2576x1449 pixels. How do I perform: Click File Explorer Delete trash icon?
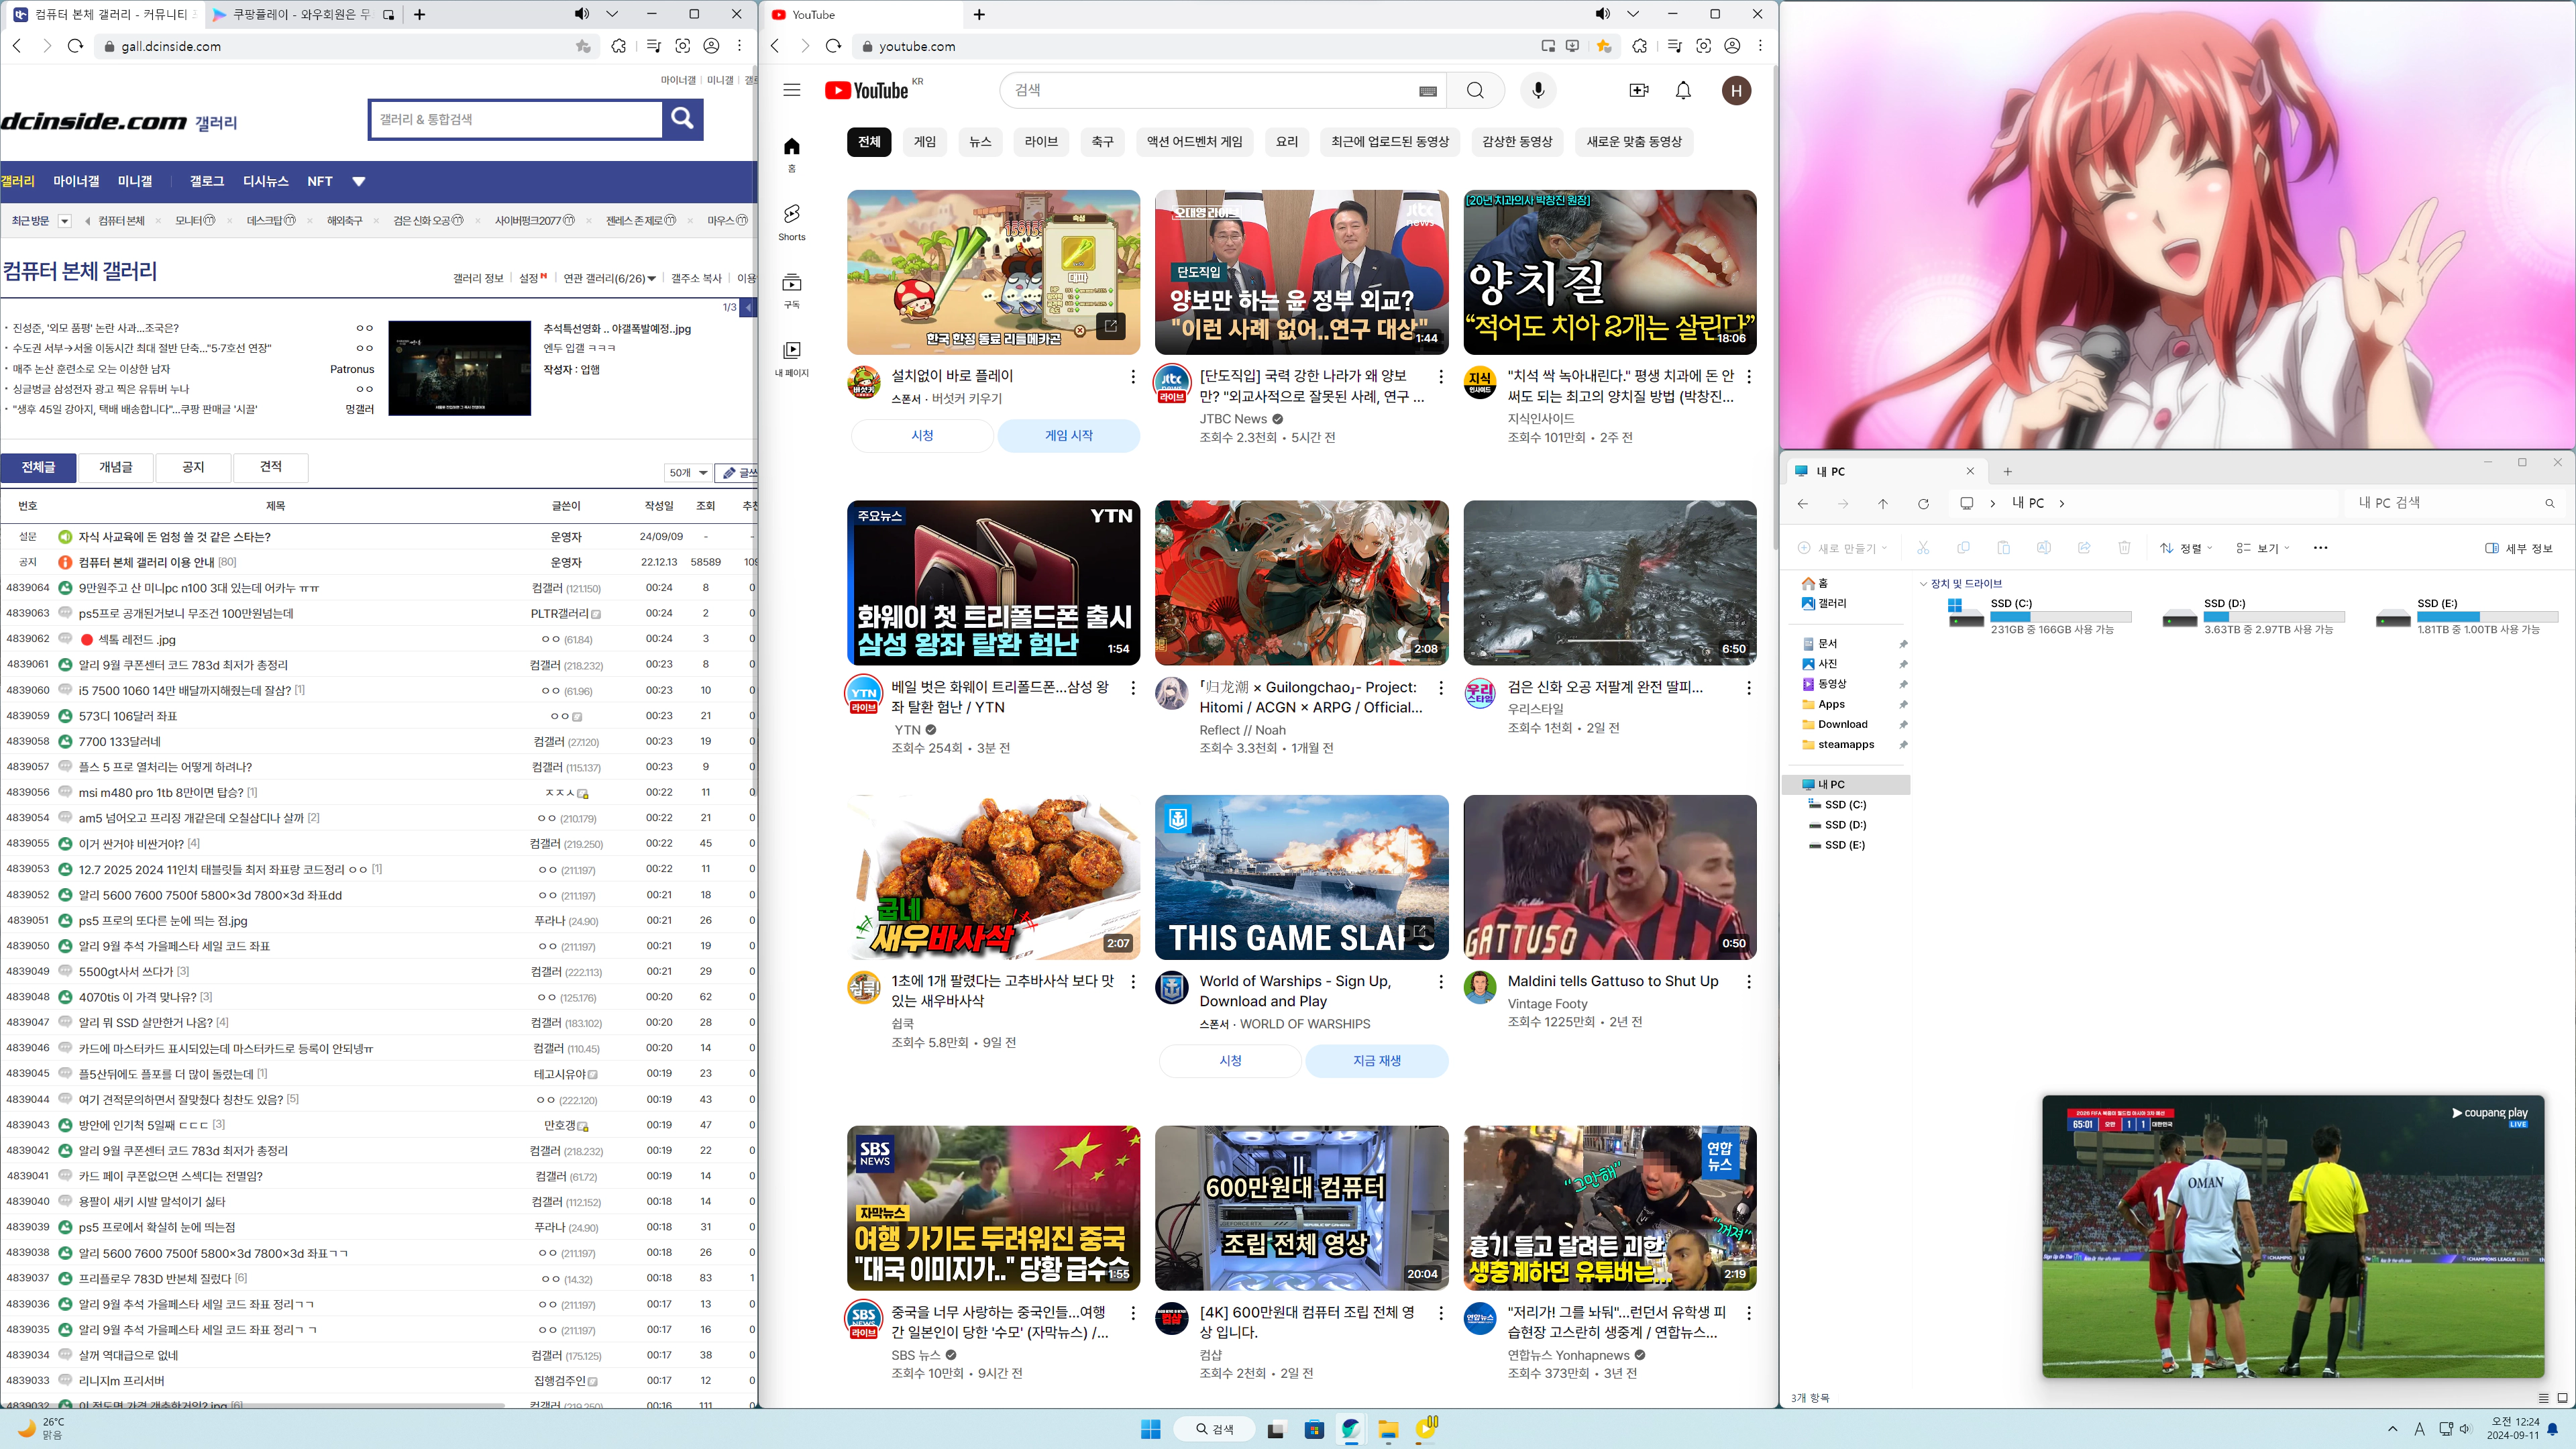(2124, 548)
